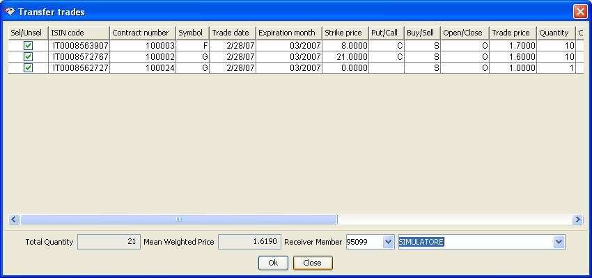Click strike price 0.0000 cell

[x=345, y=68]
